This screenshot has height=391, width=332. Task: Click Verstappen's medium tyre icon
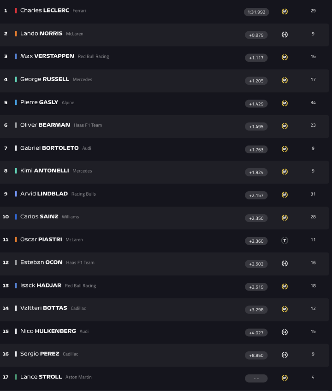point(285,57)
